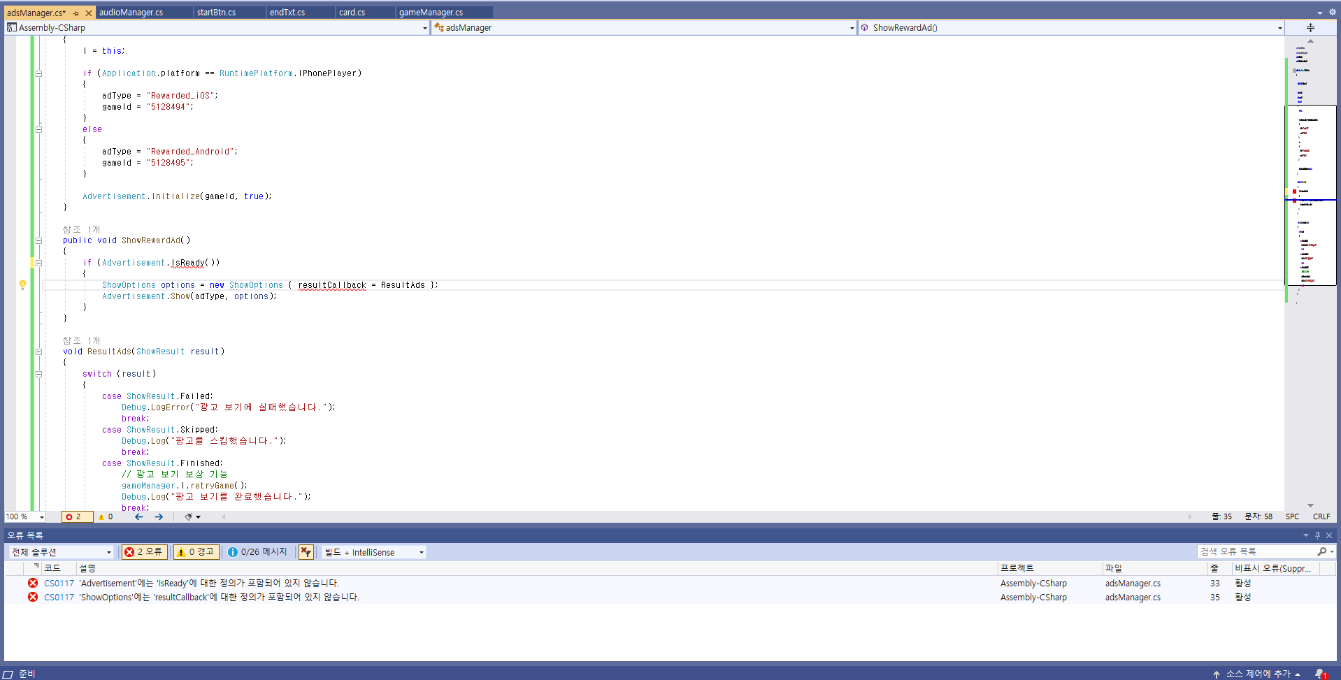Pin the error list panel
Screen dimensions: 1341x680
click(1317, 535)
